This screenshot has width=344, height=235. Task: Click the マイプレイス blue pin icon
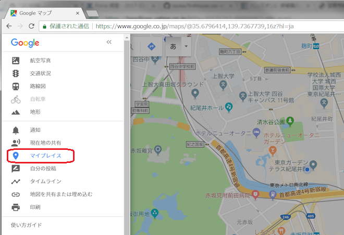coord(16,156)
